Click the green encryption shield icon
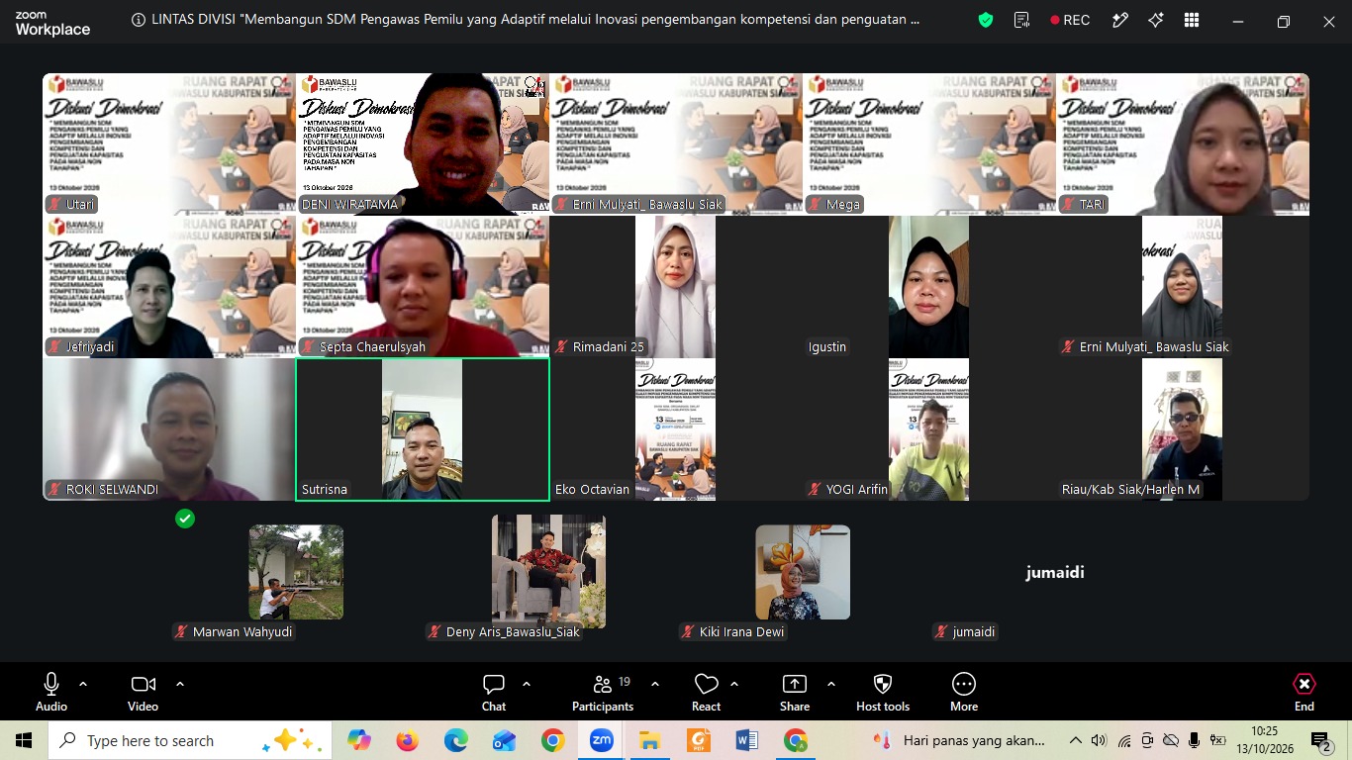This screenshot has height=760, width=1352. (x=986, y=20)
